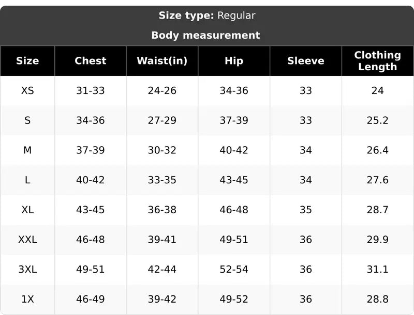Click the Size type: Regular heading

[207, 15]
